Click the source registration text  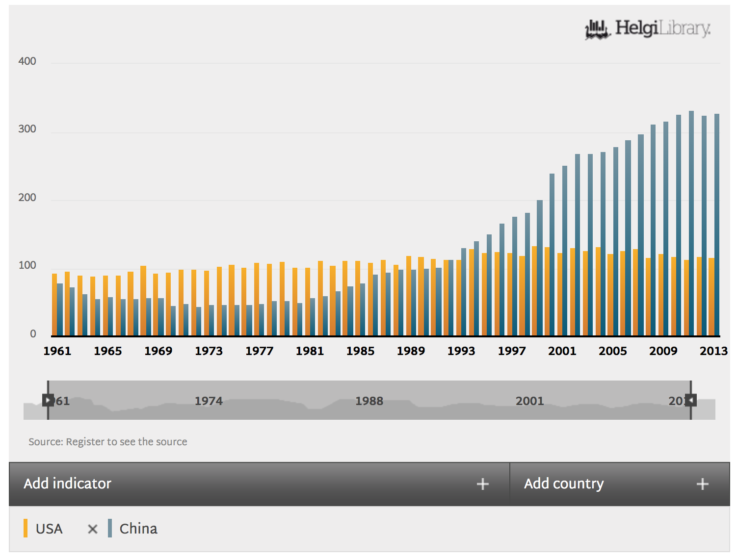tap(108, 442)
